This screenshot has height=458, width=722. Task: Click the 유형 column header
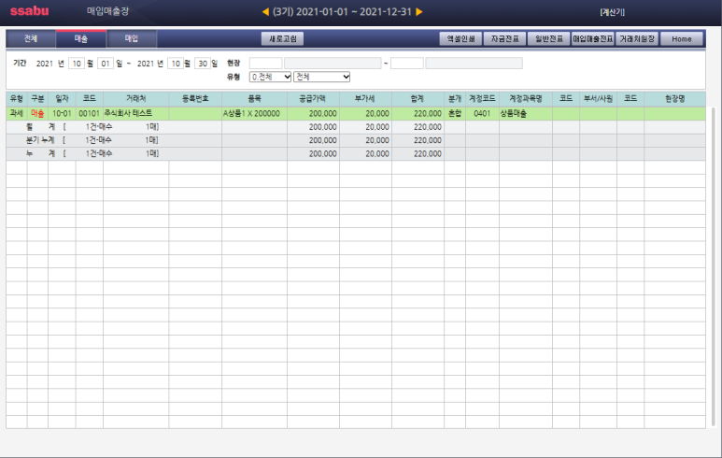[17, 98]
